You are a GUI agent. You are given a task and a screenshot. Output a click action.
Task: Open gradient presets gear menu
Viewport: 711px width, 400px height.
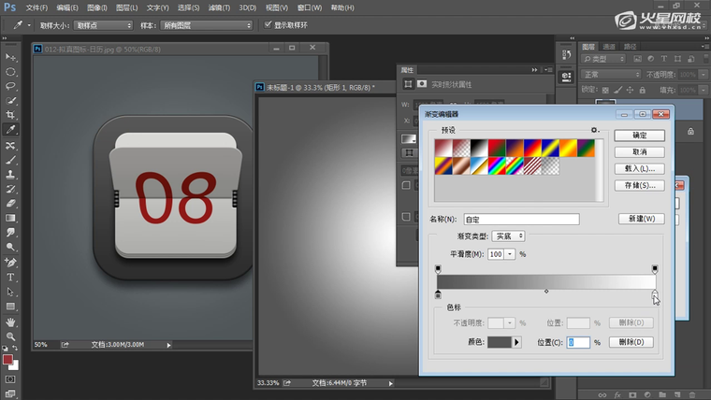(x=593, y=130)
